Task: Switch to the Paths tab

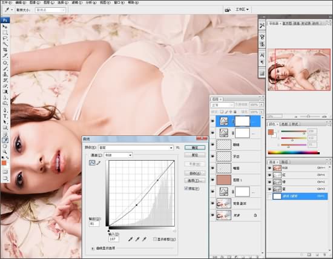Action: [285, 162]
